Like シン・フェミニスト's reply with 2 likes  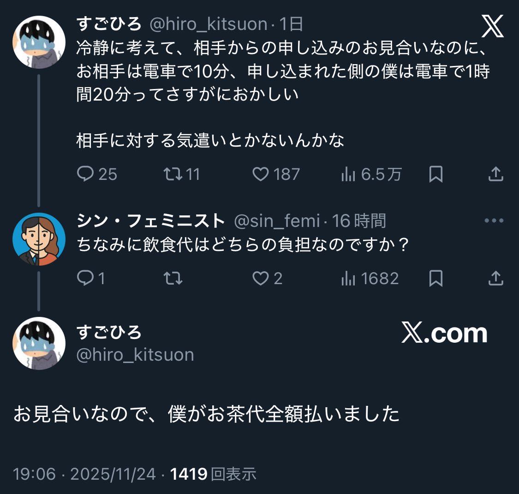(261, 278)
